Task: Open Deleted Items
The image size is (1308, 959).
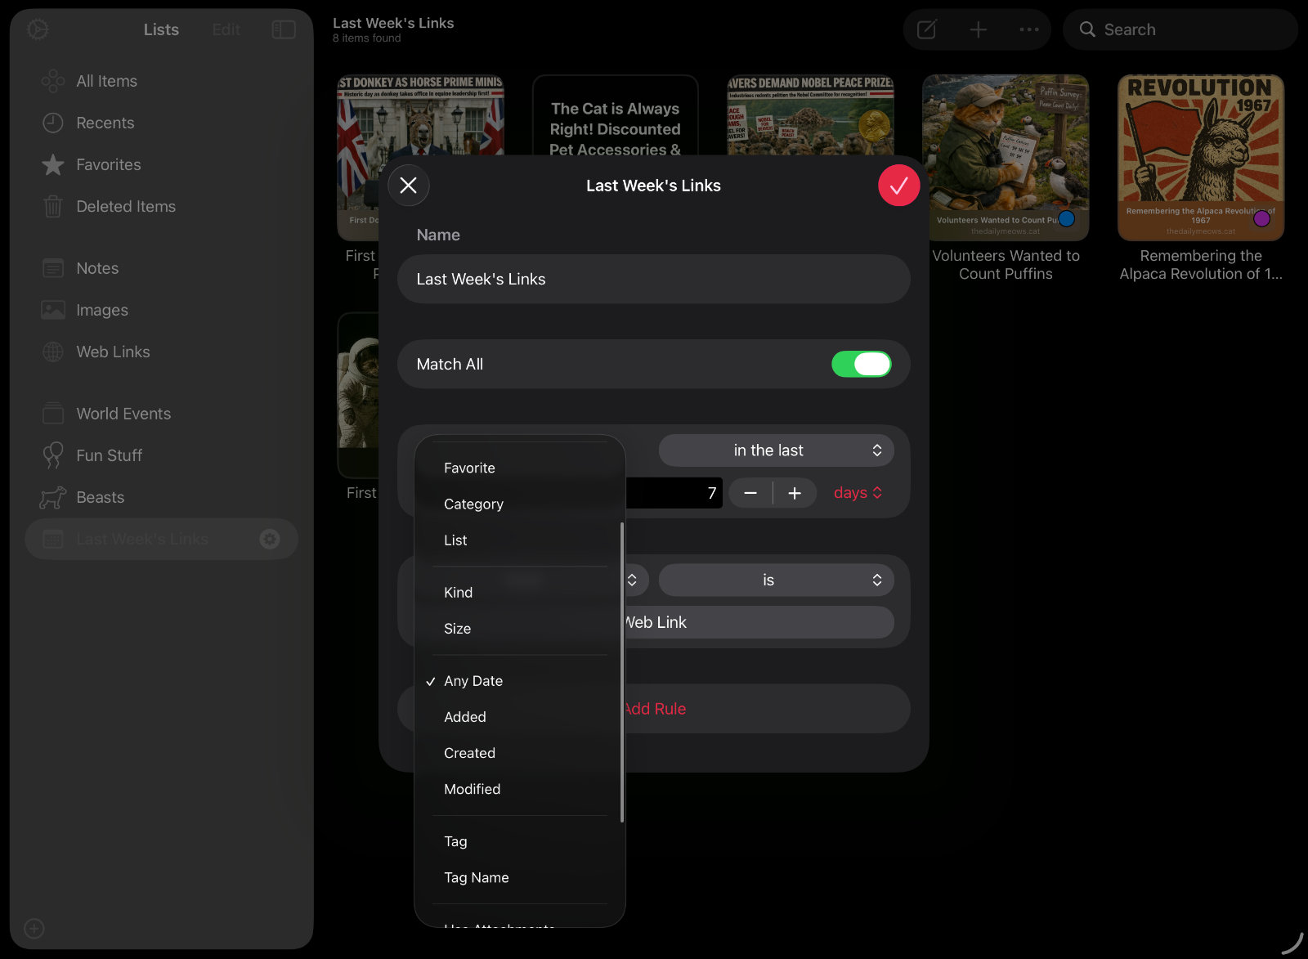Action: click(125, 206)
